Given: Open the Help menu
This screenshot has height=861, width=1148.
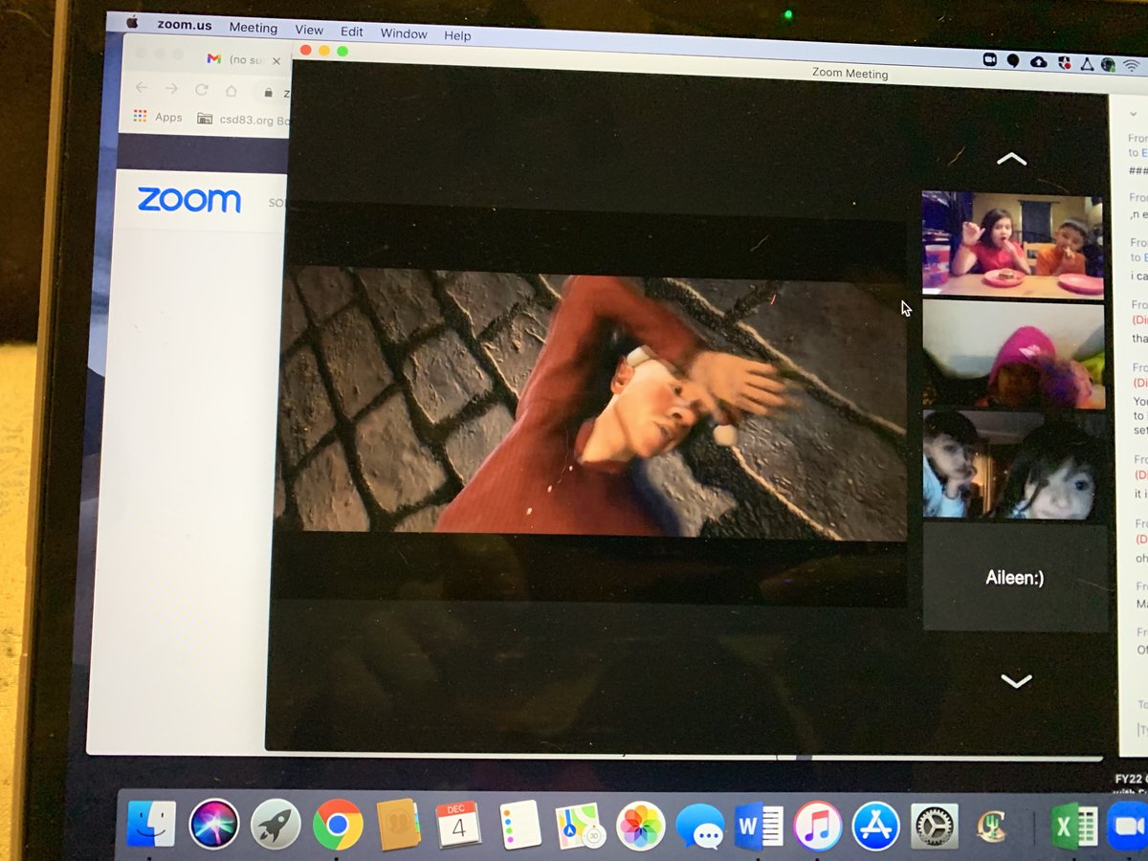Looking at the screenshot, I should [457, 35].
